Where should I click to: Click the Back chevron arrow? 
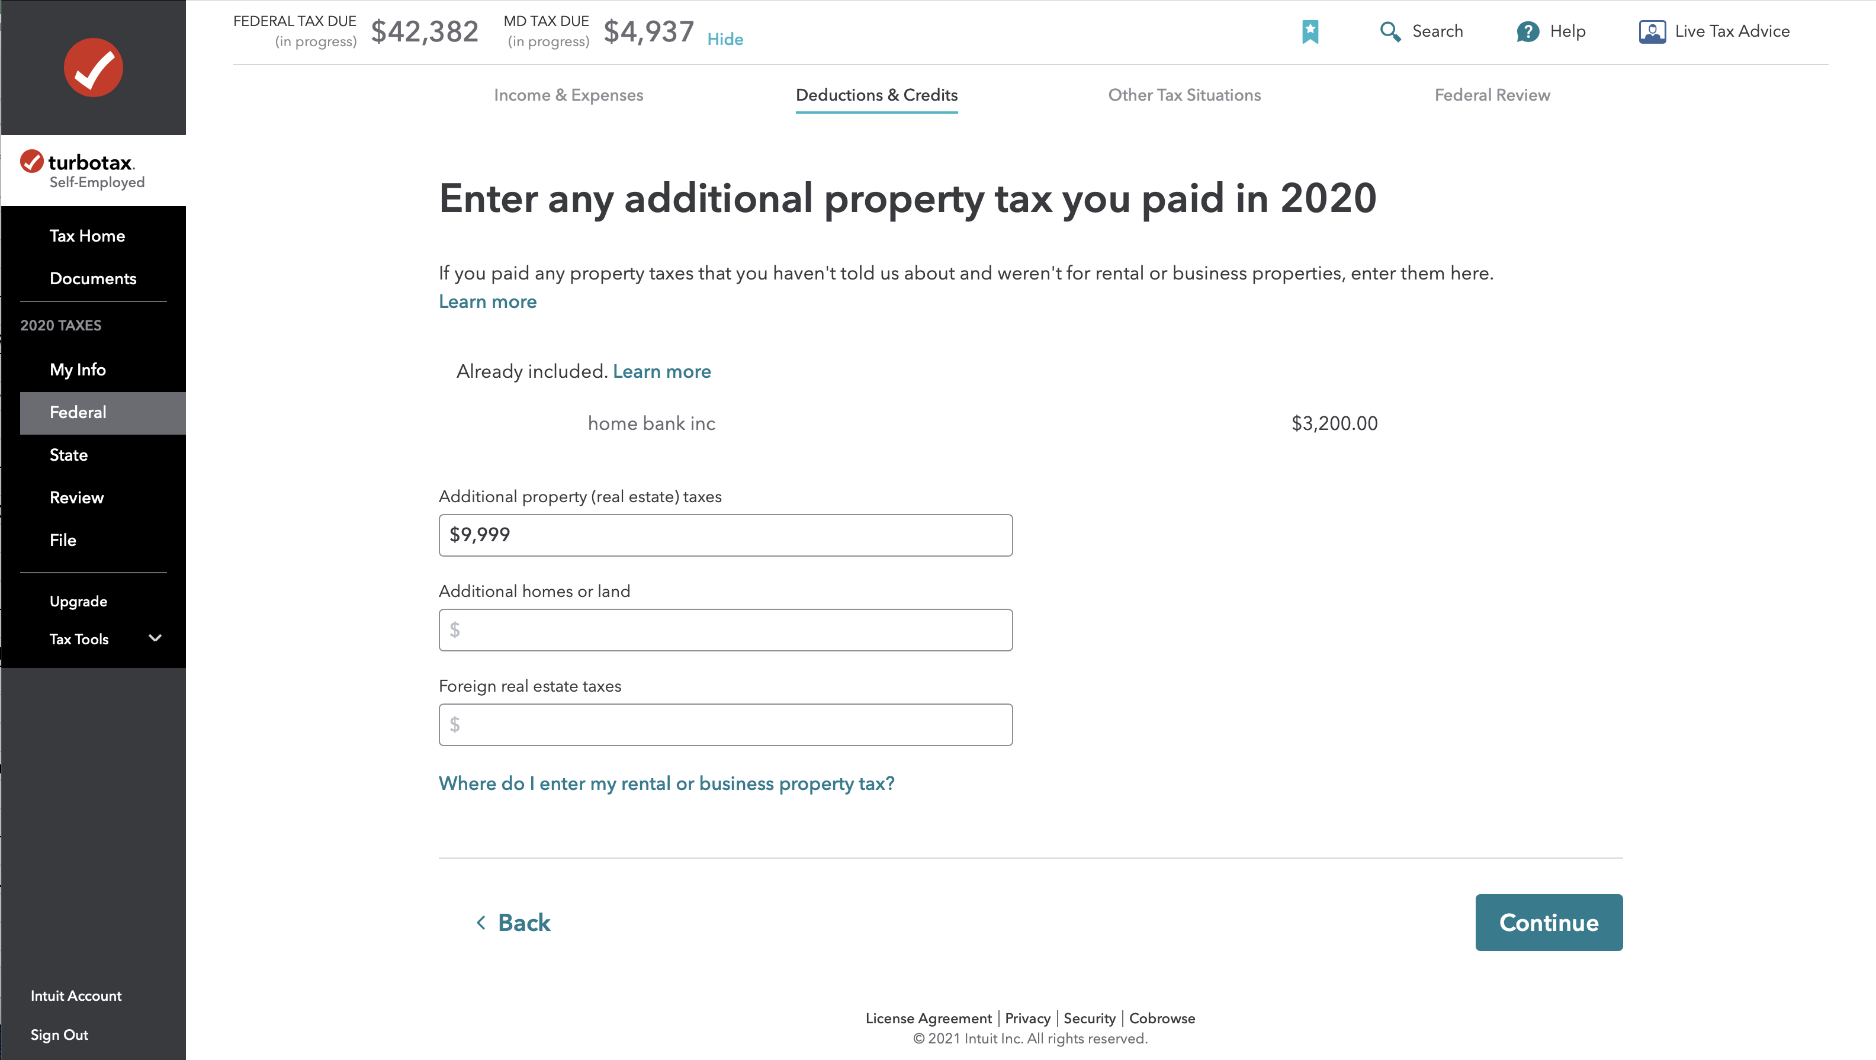point(481,923)
